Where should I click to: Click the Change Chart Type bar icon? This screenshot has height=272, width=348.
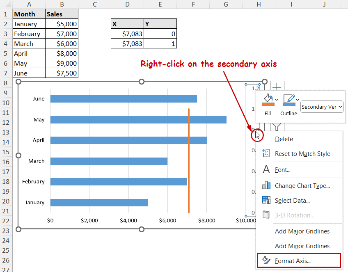(266, 185)
